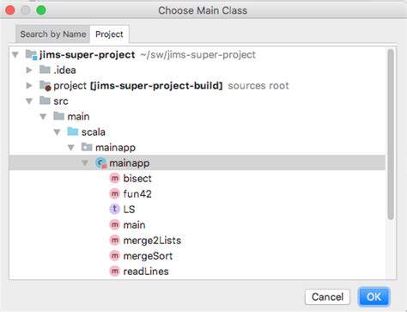The image size is (407, 312).
Task: Click the project sources root folder icon
Action: [x=46, y=85]
